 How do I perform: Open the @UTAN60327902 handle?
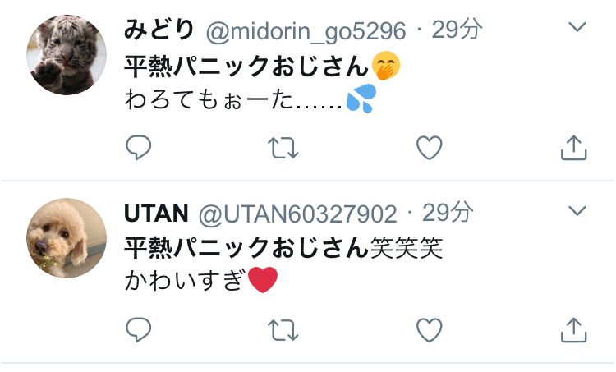tap(297, 214)
